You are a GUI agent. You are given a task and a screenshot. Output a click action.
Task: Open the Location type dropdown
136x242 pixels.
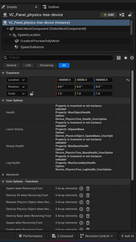click(x=17, y=80)
